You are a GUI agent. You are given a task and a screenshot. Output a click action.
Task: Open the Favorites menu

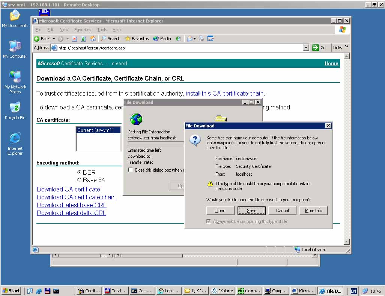pyautogui.click(x=83, y=30)
